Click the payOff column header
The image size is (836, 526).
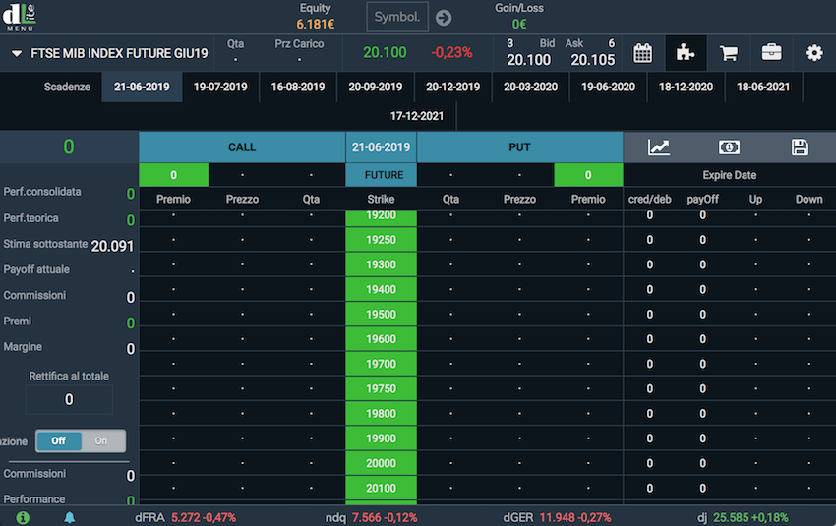pos(702,200)
